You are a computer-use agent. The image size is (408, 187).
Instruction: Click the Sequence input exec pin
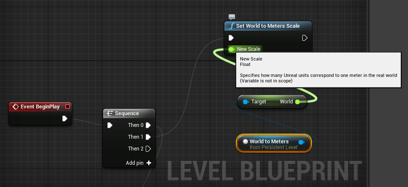110,126
